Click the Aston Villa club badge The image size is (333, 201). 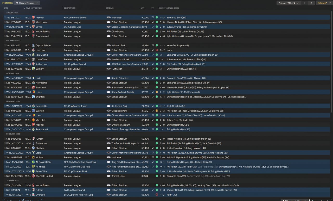tap(33, 171)
